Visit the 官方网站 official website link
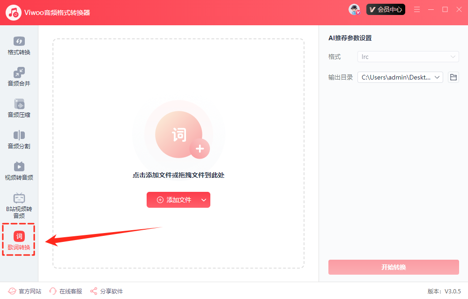 click(x=25, y=291)
